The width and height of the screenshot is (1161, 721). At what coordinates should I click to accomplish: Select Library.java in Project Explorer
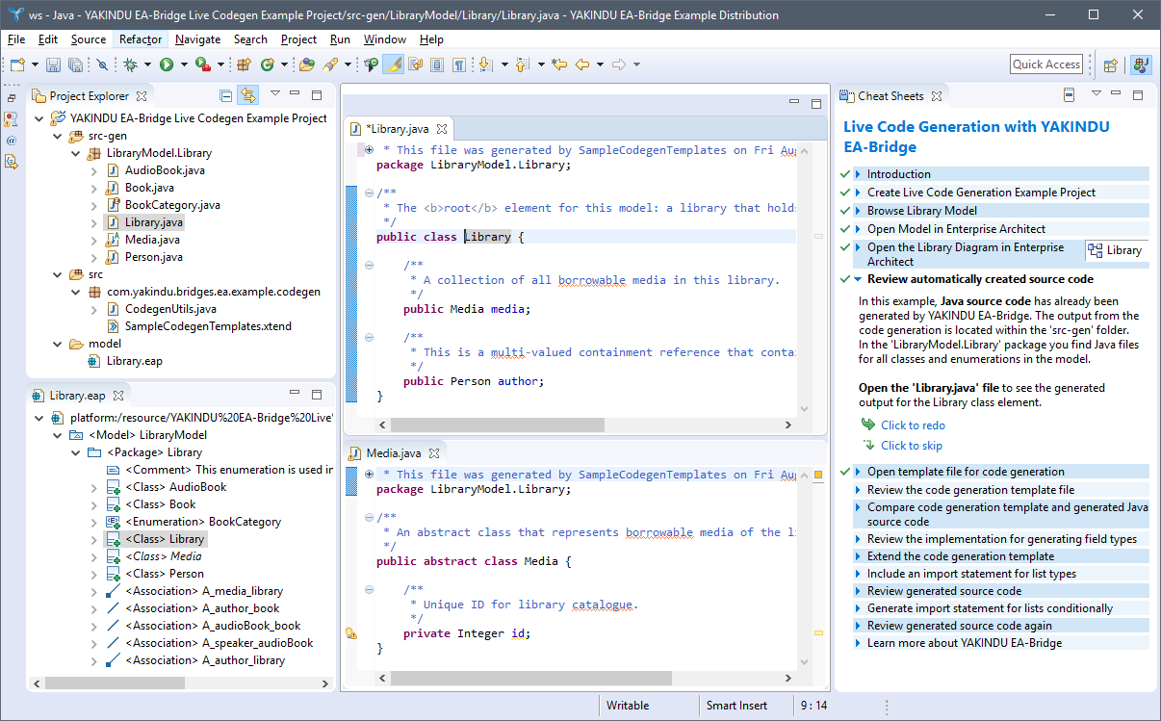pyautogui.click(x=154, y=222)
